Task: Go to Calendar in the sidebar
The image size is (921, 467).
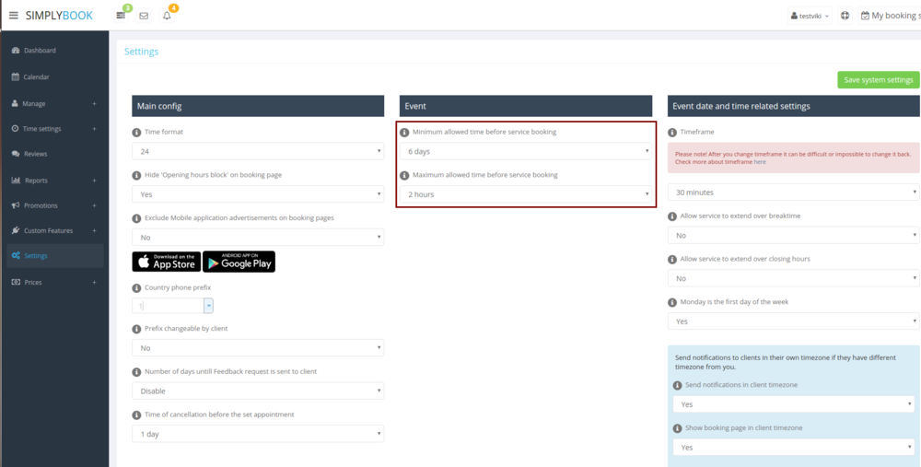Action: [x=36, y=77]
